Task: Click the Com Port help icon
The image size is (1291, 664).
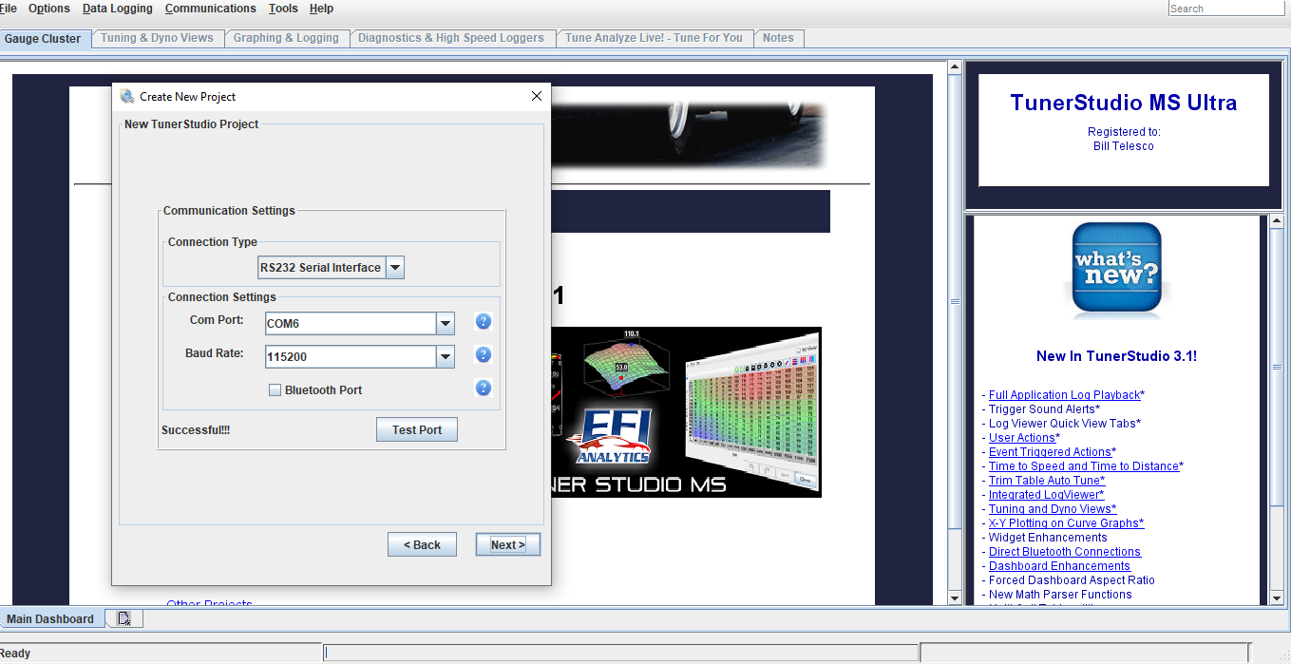Action: (x=484, y=321)
